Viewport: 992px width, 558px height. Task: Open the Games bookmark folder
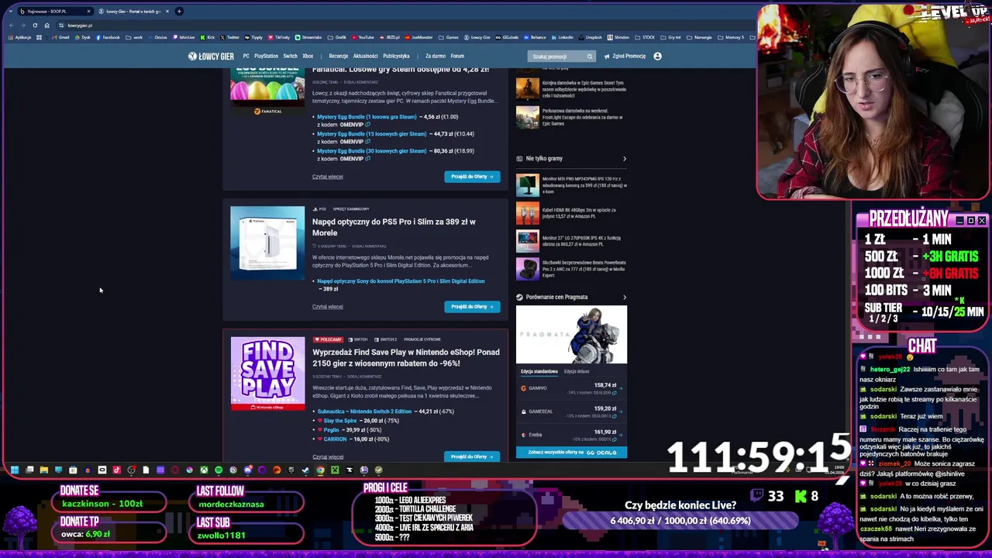(449, 37)
